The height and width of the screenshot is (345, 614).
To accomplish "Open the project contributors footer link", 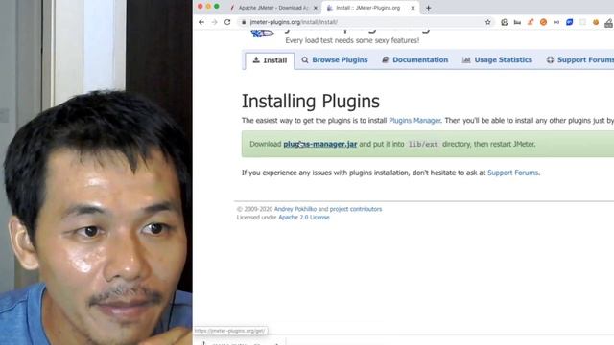I will (356, 209).
